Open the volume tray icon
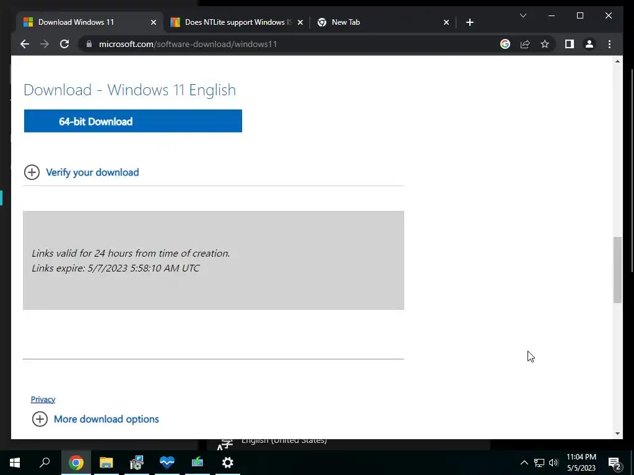This screenshot has width=634, height=475. (554, 463)
